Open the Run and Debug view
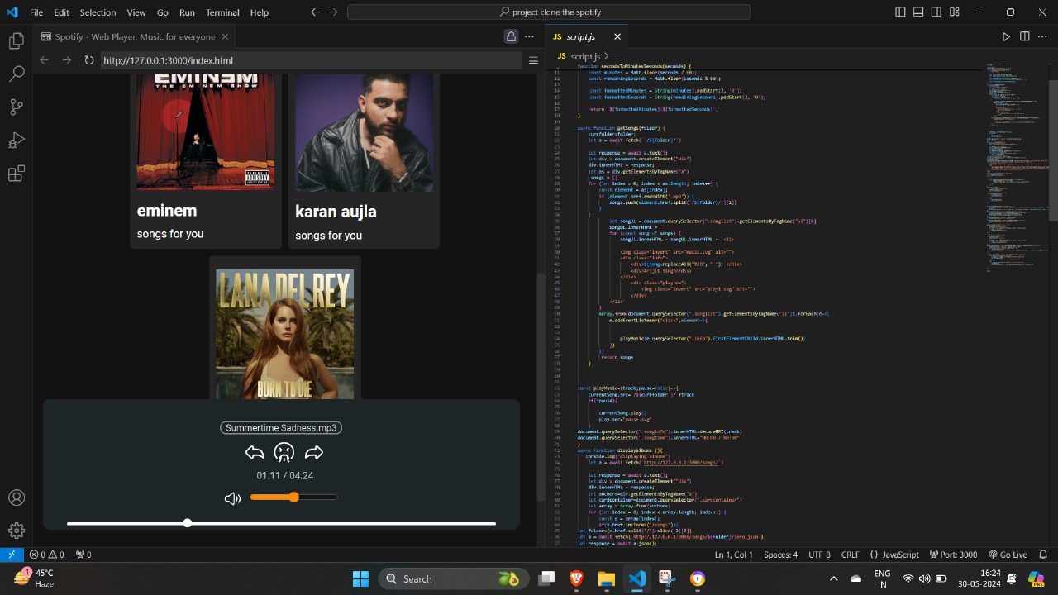This screenshot has height=595, width=1058. tap(16, 140)
